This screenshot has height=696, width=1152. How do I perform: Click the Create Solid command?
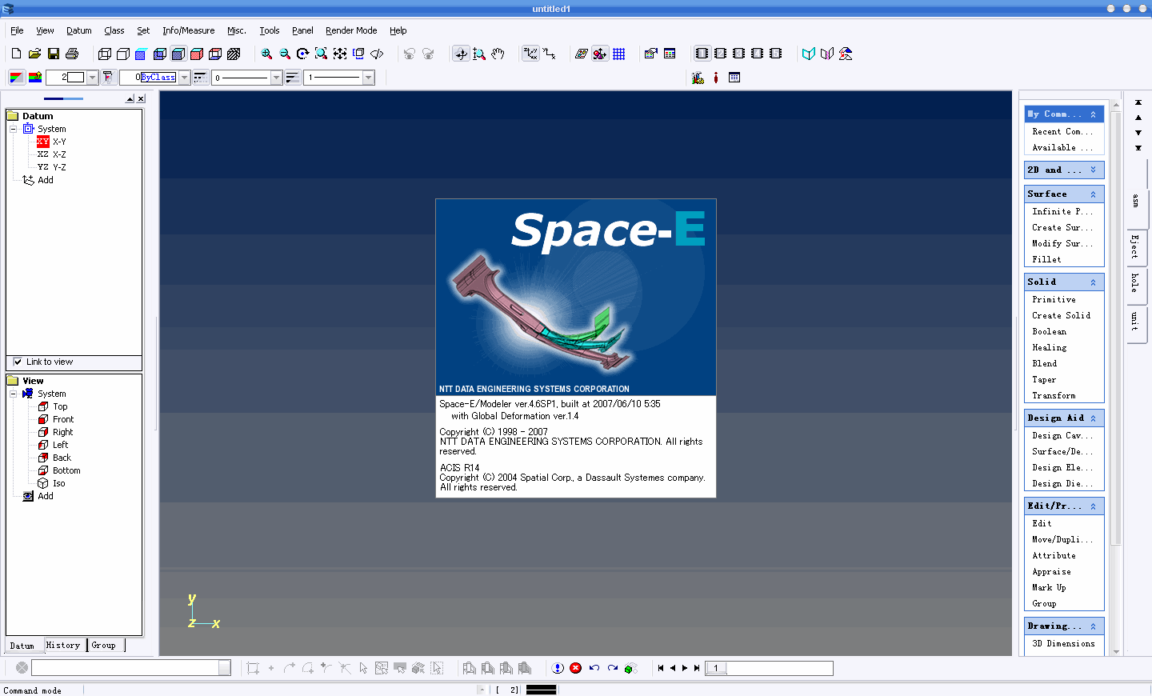[1061, 315]
